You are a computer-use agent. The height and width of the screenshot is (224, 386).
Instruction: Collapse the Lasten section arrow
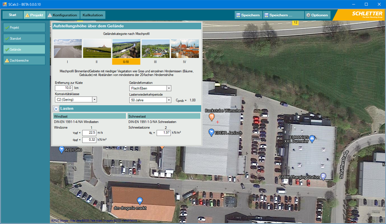(56, 109)
